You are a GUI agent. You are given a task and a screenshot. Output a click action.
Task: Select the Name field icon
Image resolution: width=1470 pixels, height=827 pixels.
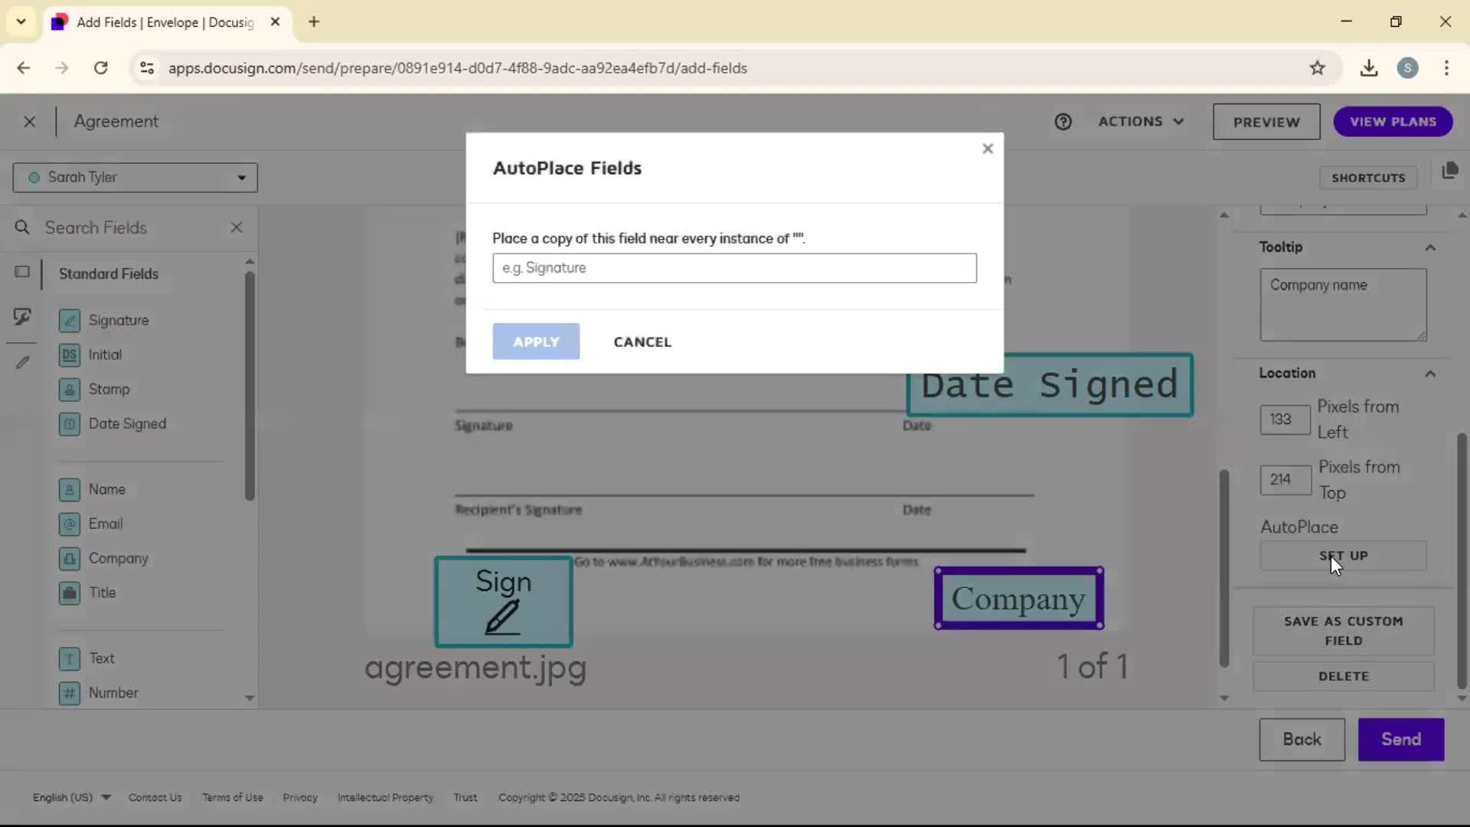click(x=70, y=489)
